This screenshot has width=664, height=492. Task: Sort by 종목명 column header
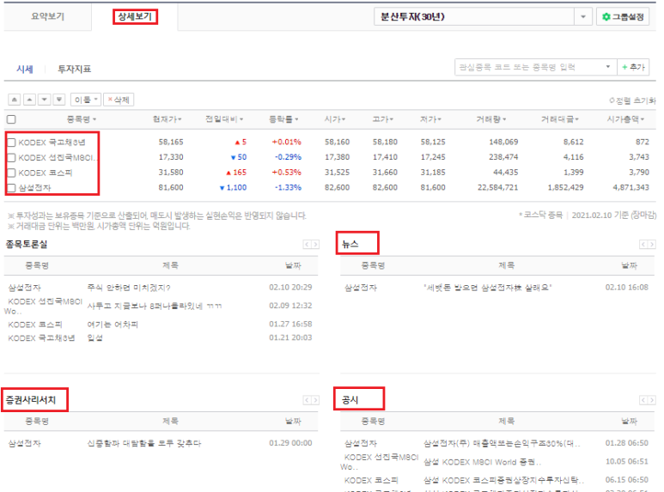tap(82, 119)
